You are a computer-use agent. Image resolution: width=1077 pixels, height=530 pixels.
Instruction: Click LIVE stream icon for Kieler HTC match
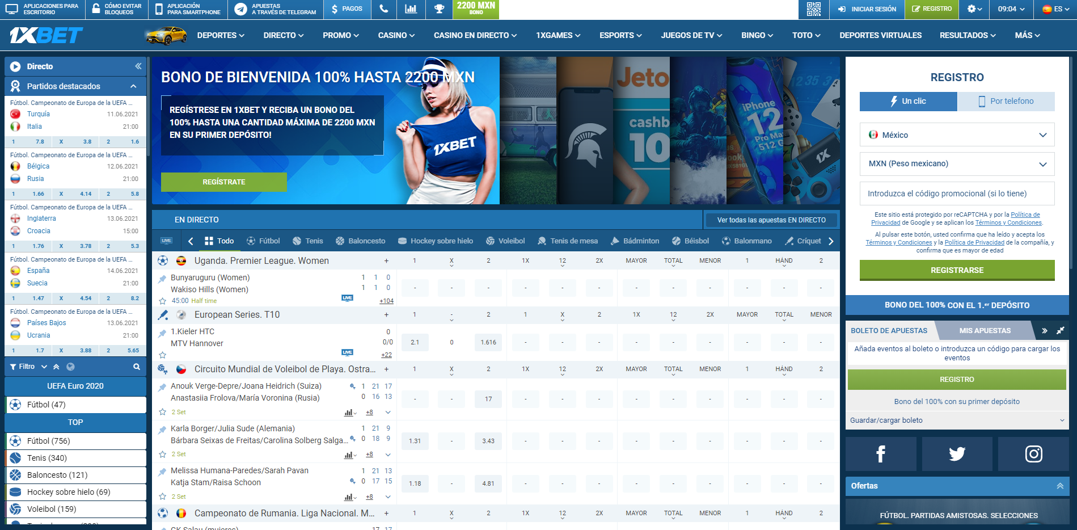tap(348, 352)
